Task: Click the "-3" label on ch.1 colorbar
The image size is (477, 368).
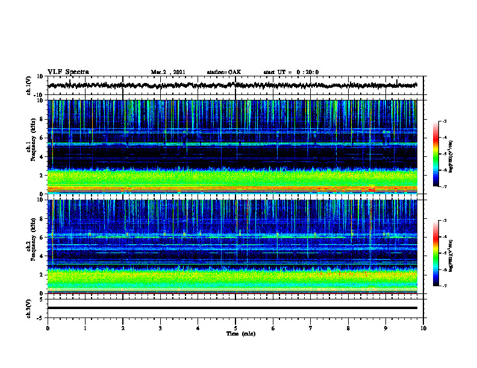Action: [x=444, y=121]
